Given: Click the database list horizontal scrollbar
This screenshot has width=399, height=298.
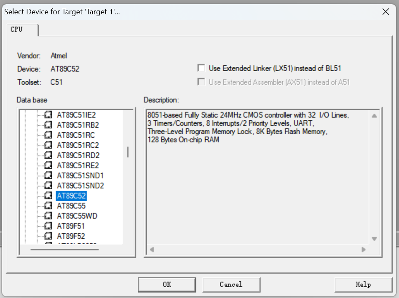Looking at the screenshot, I should click(64, 250).
